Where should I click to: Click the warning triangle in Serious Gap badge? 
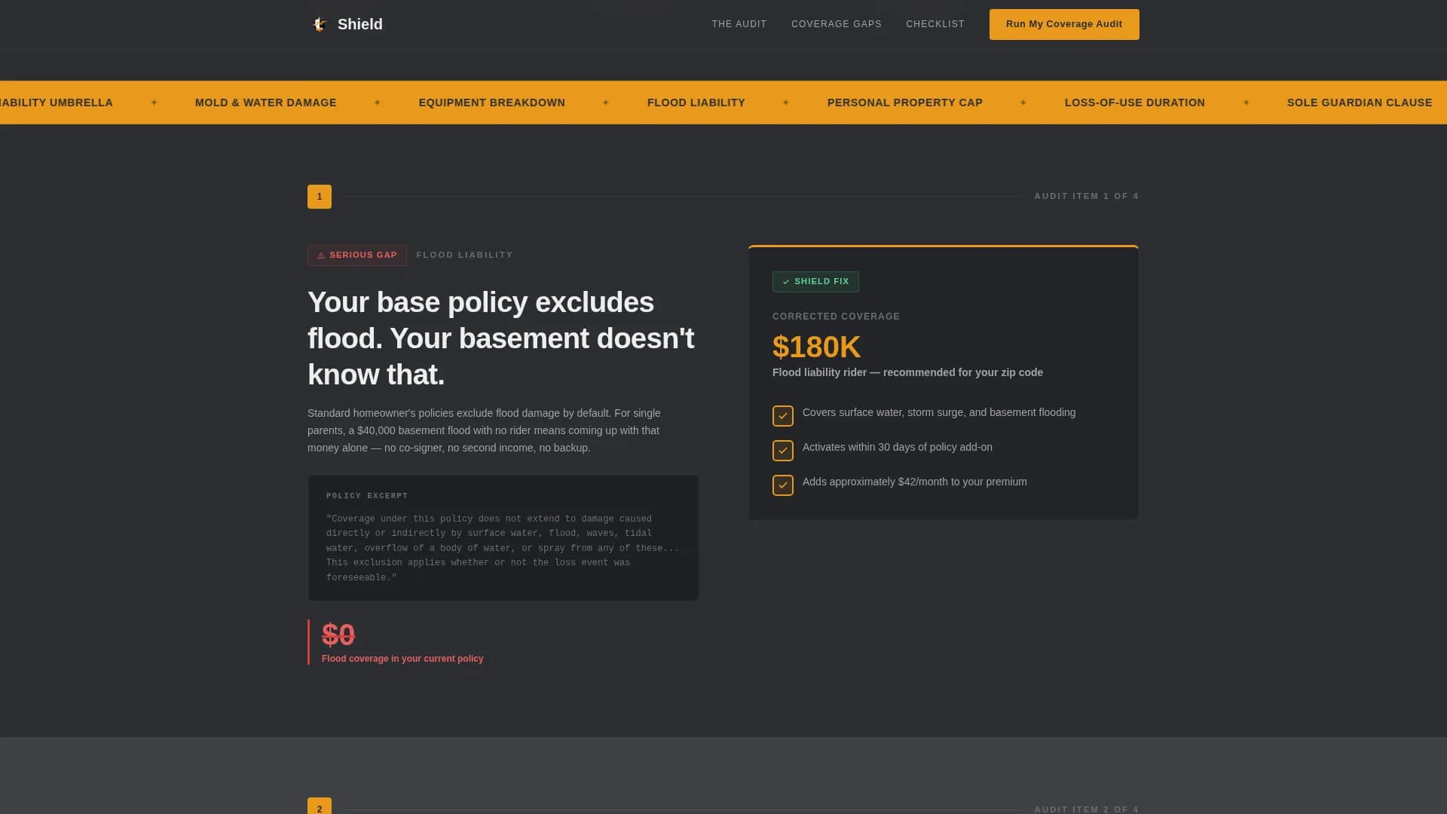(x=321, y=256)
